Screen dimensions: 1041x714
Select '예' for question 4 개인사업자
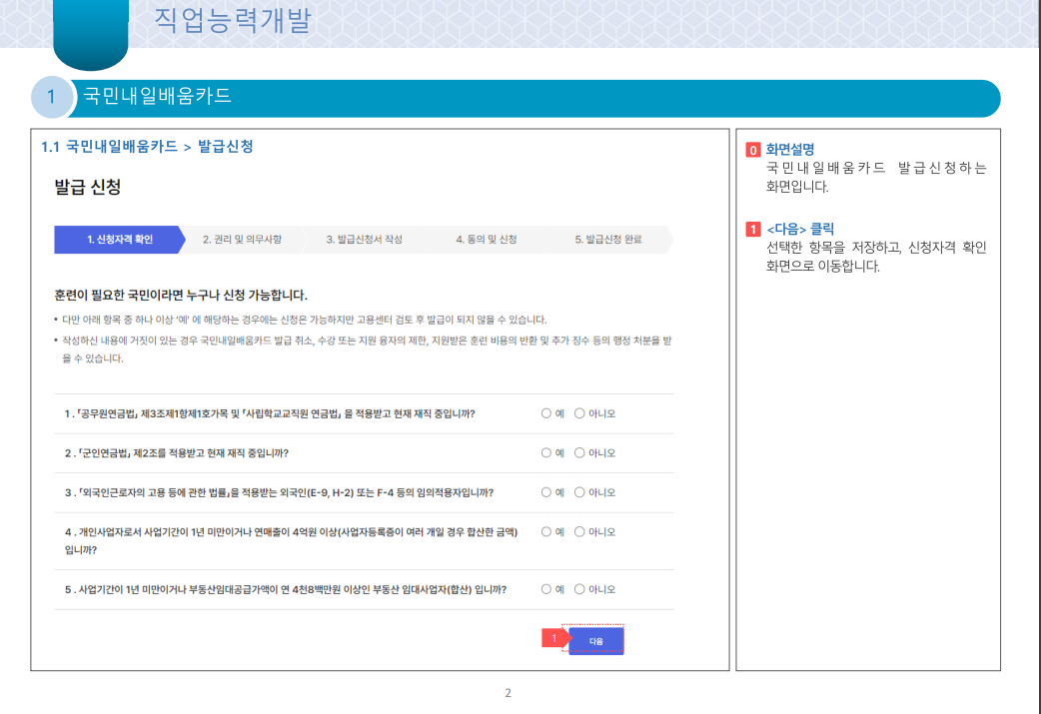pyautogui.click(x=545, y=531)
